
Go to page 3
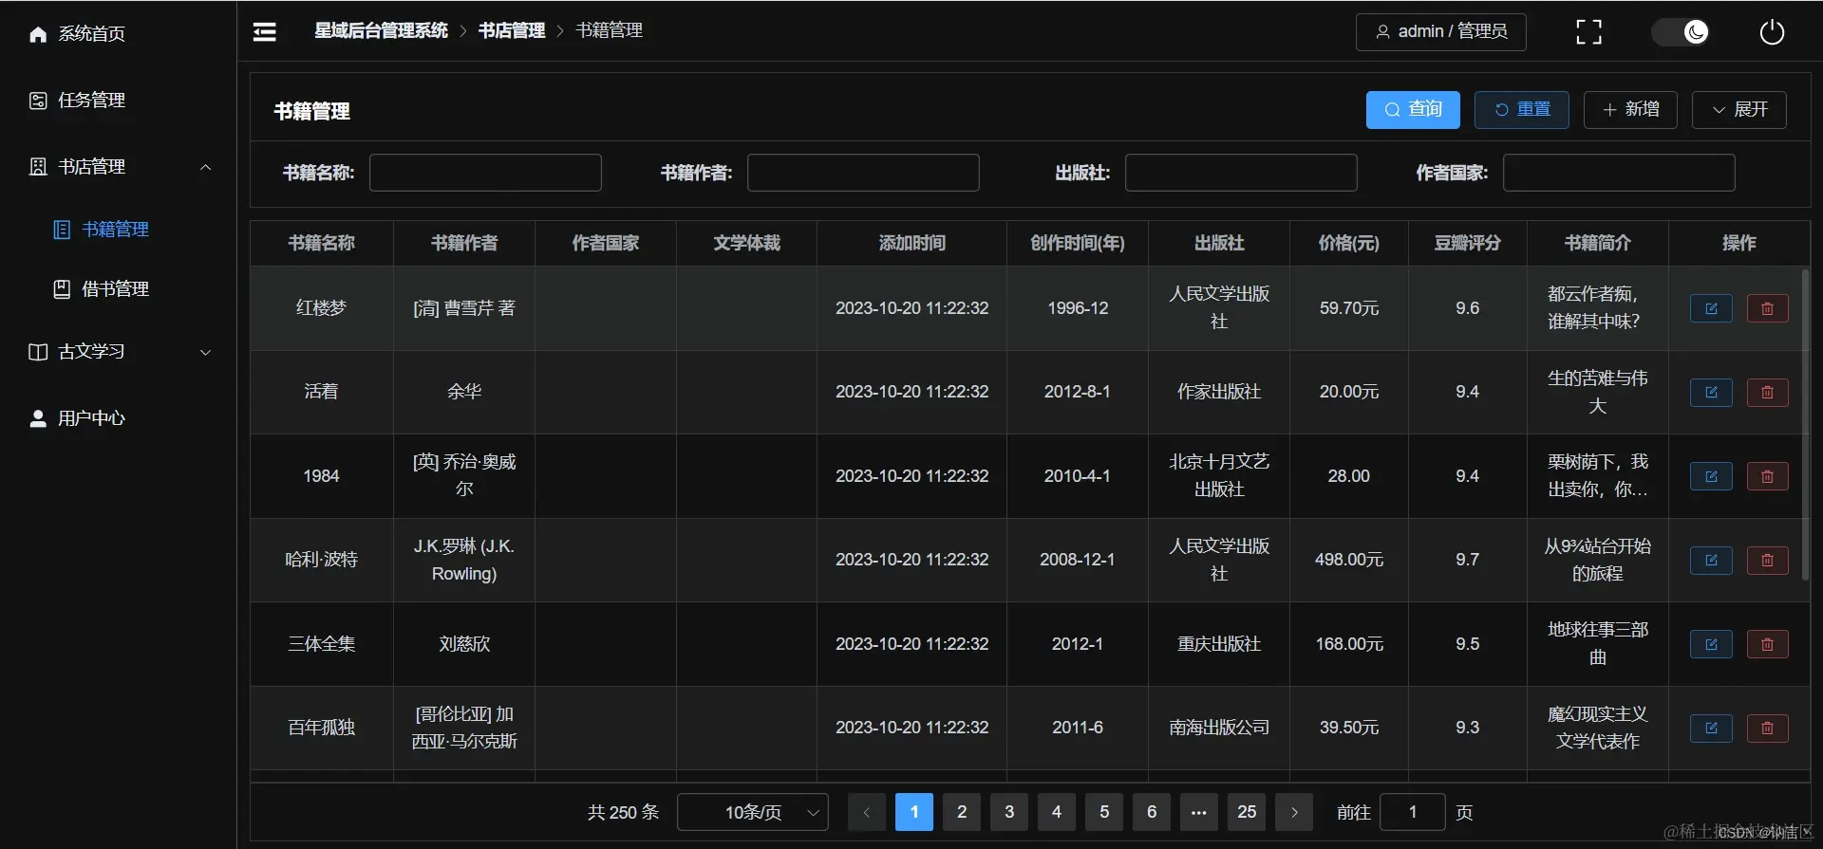pyautogui.click(x=1009, y=812)
